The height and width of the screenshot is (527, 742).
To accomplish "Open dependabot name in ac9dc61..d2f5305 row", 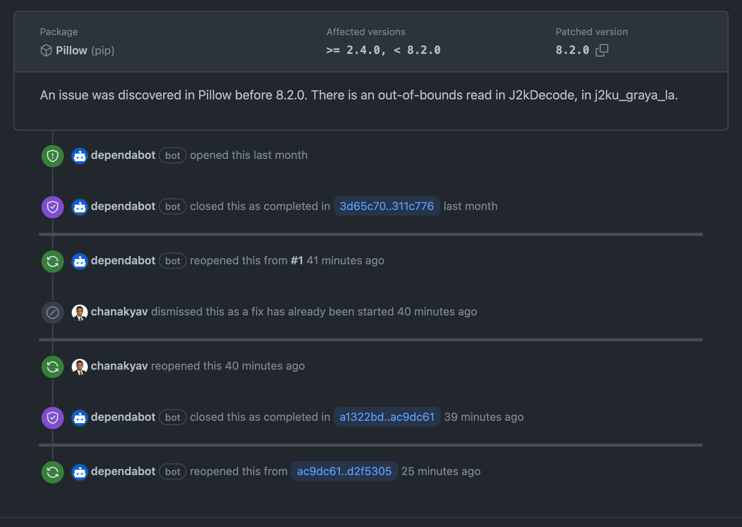I will pyautogui.click(x=123, y=471).
